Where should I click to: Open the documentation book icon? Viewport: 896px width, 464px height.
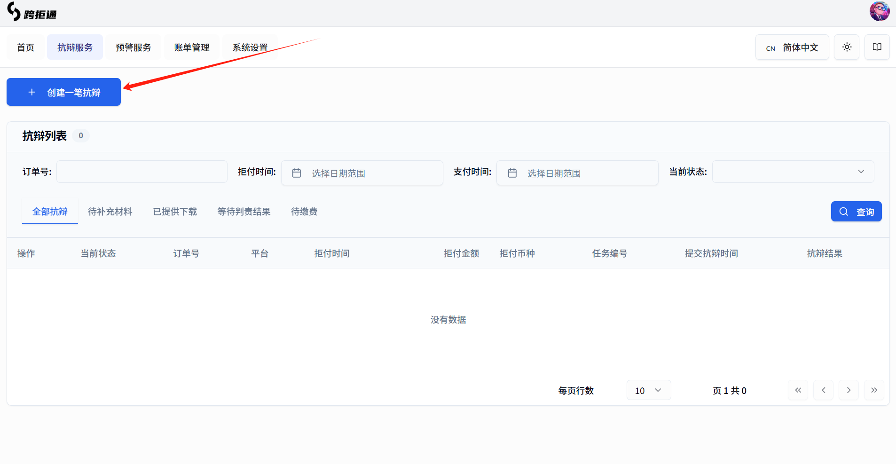click(877, 47)
